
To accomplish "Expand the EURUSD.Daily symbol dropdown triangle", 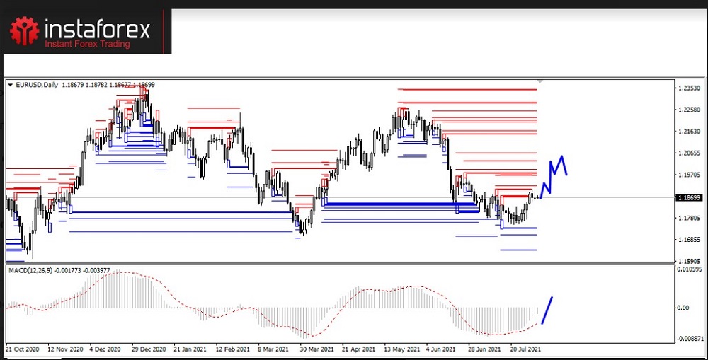I will pos(10,85).
